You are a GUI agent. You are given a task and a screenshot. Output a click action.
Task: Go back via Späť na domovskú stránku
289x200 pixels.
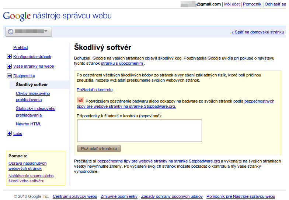coord(258,32)
